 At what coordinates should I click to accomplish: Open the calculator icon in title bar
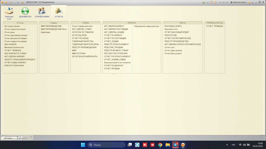[x=212, y=2]
